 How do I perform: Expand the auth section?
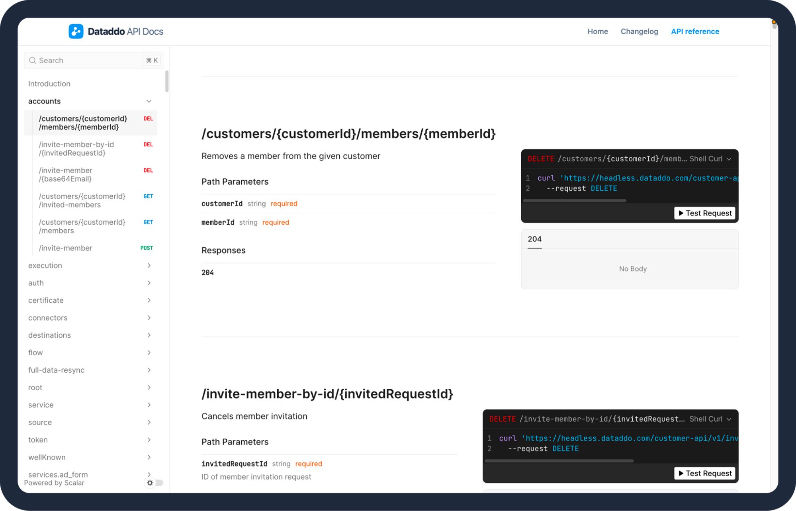tap(149, 283)
